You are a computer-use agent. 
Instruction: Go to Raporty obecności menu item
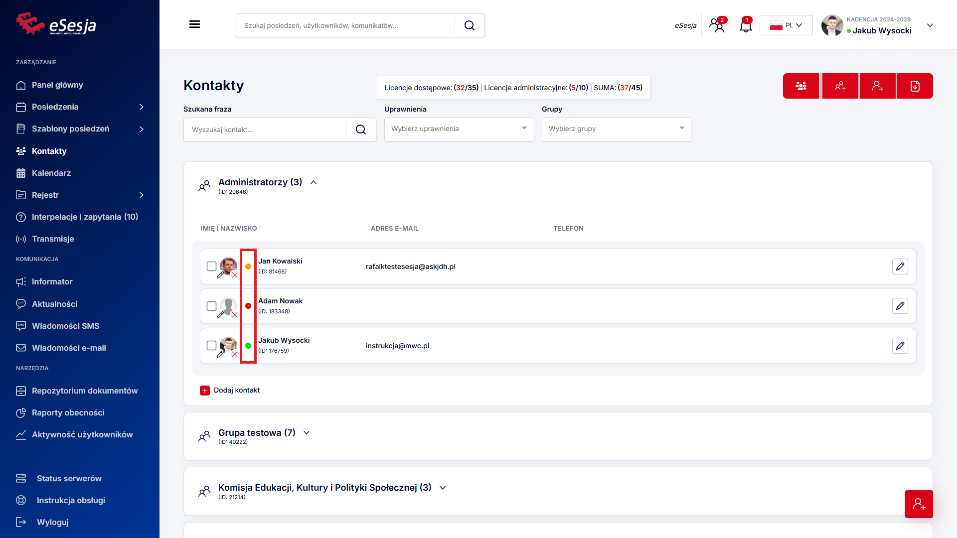coord(68,412)
